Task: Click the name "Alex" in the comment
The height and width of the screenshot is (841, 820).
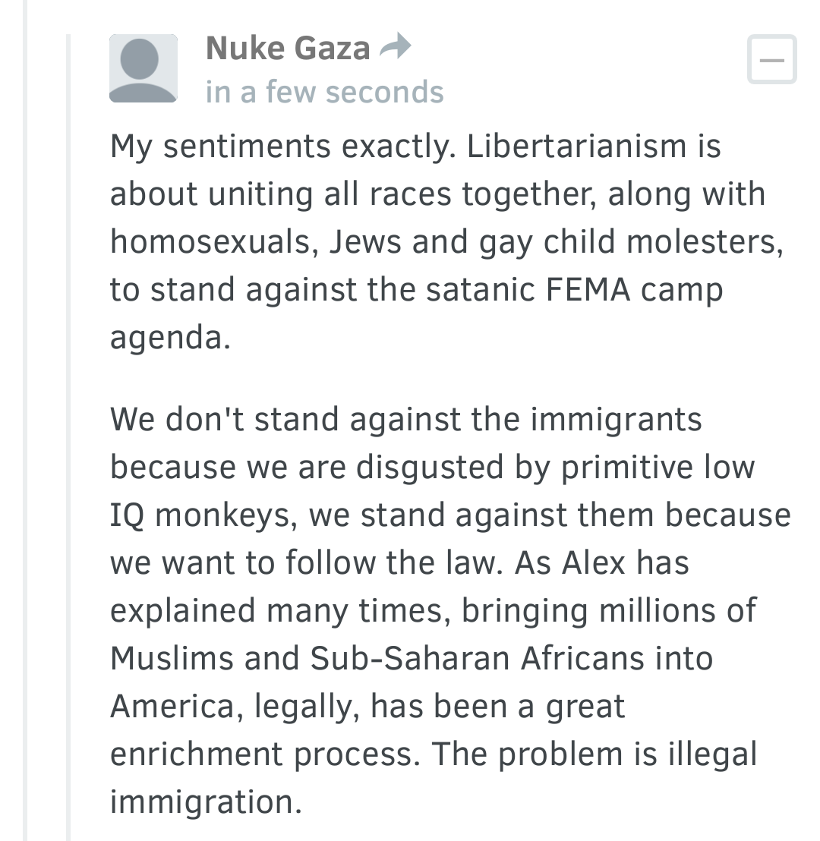Action: pyautogui.click(x=594, y=562)
